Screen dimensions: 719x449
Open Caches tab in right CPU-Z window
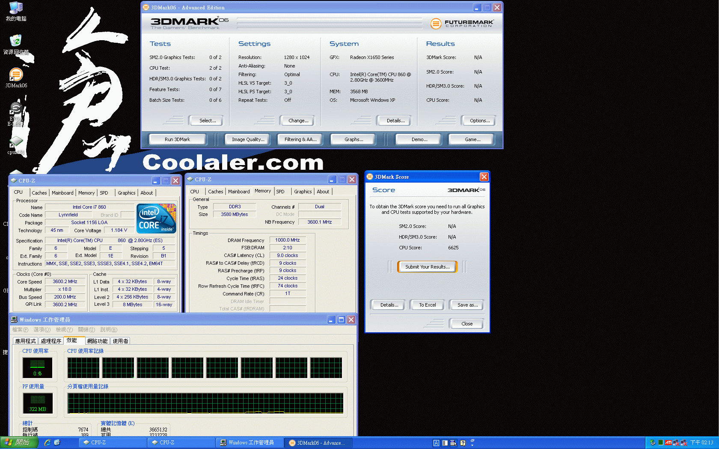(216, 192)
